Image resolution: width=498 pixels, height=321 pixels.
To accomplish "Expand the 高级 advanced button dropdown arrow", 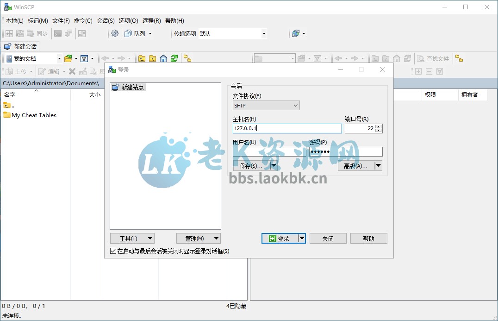I will [378, 165].
